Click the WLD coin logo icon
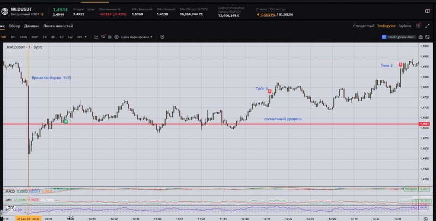 click(x=5, y=11)
